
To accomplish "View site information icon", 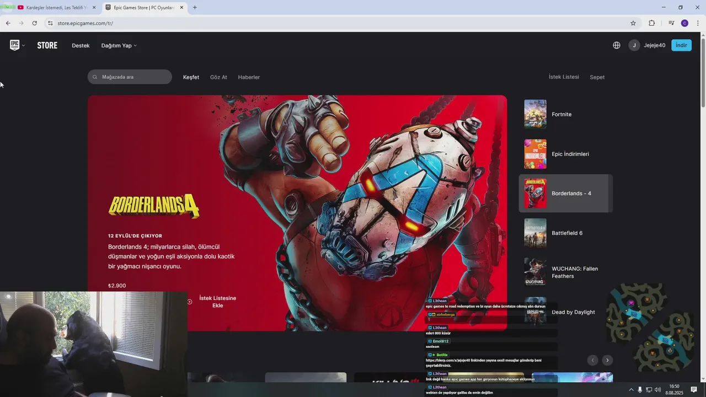I will click(x=50, y=23).
